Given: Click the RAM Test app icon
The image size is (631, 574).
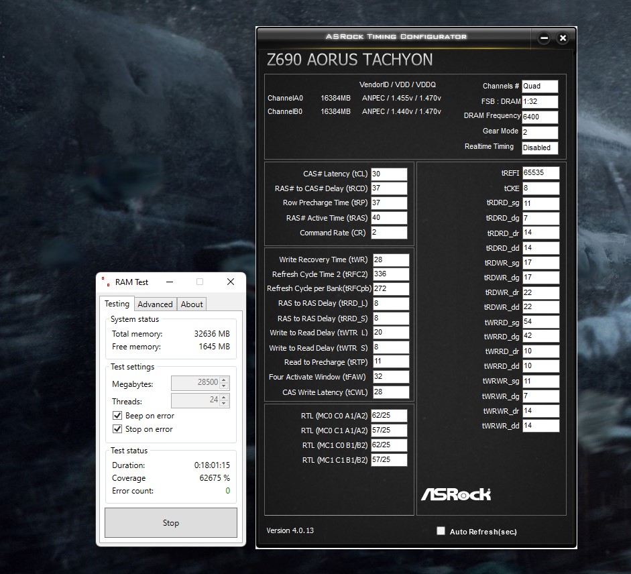Looking at the screenshot, I should (x=105, y=282).
